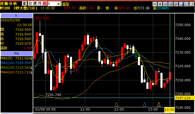Open the 進階 advanced link
This screenshot has width=195, height=114.
65,4
